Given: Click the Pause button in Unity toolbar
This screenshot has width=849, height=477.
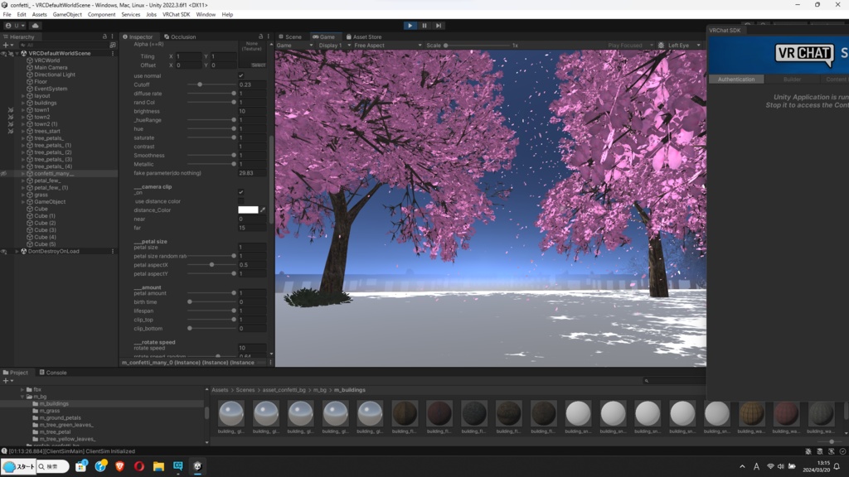Looking at the screenshot, I should tap(424, 26).
